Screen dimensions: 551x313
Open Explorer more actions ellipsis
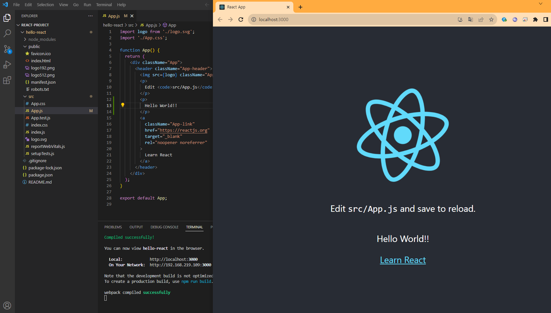point(90,16)
